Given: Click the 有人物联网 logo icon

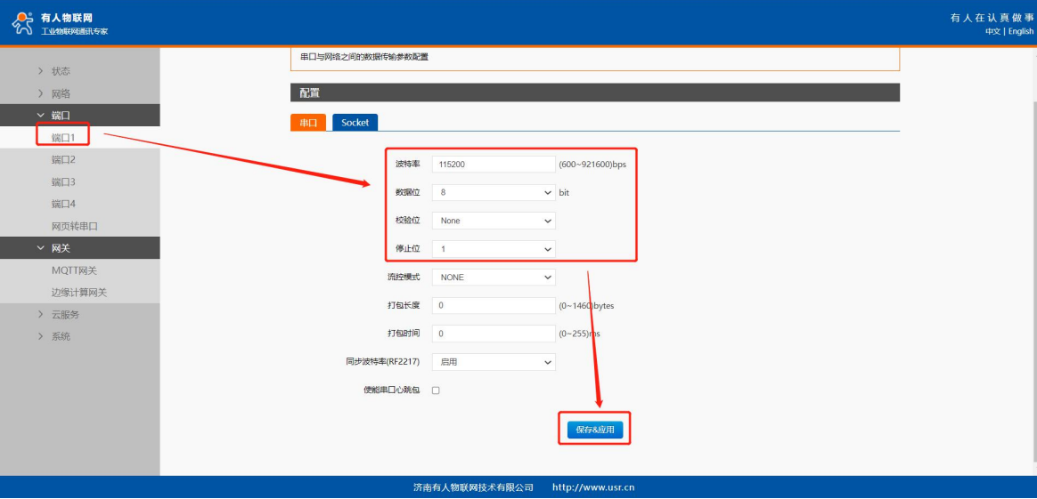Looking at the screenshot, I should point(22,24).
